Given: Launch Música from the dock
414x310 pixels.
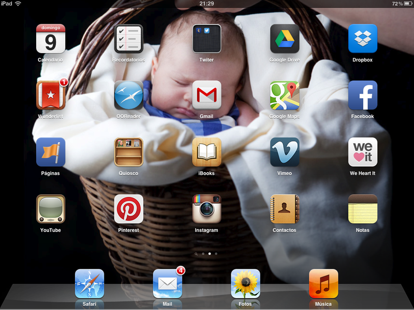Looking at the screenshot, I should pyautogui.click(x=324, y=284).
